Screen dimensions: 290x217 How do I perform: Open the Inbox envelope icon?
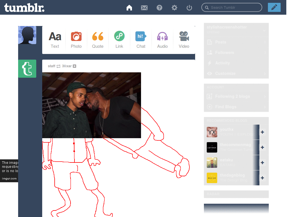[144, 8]
